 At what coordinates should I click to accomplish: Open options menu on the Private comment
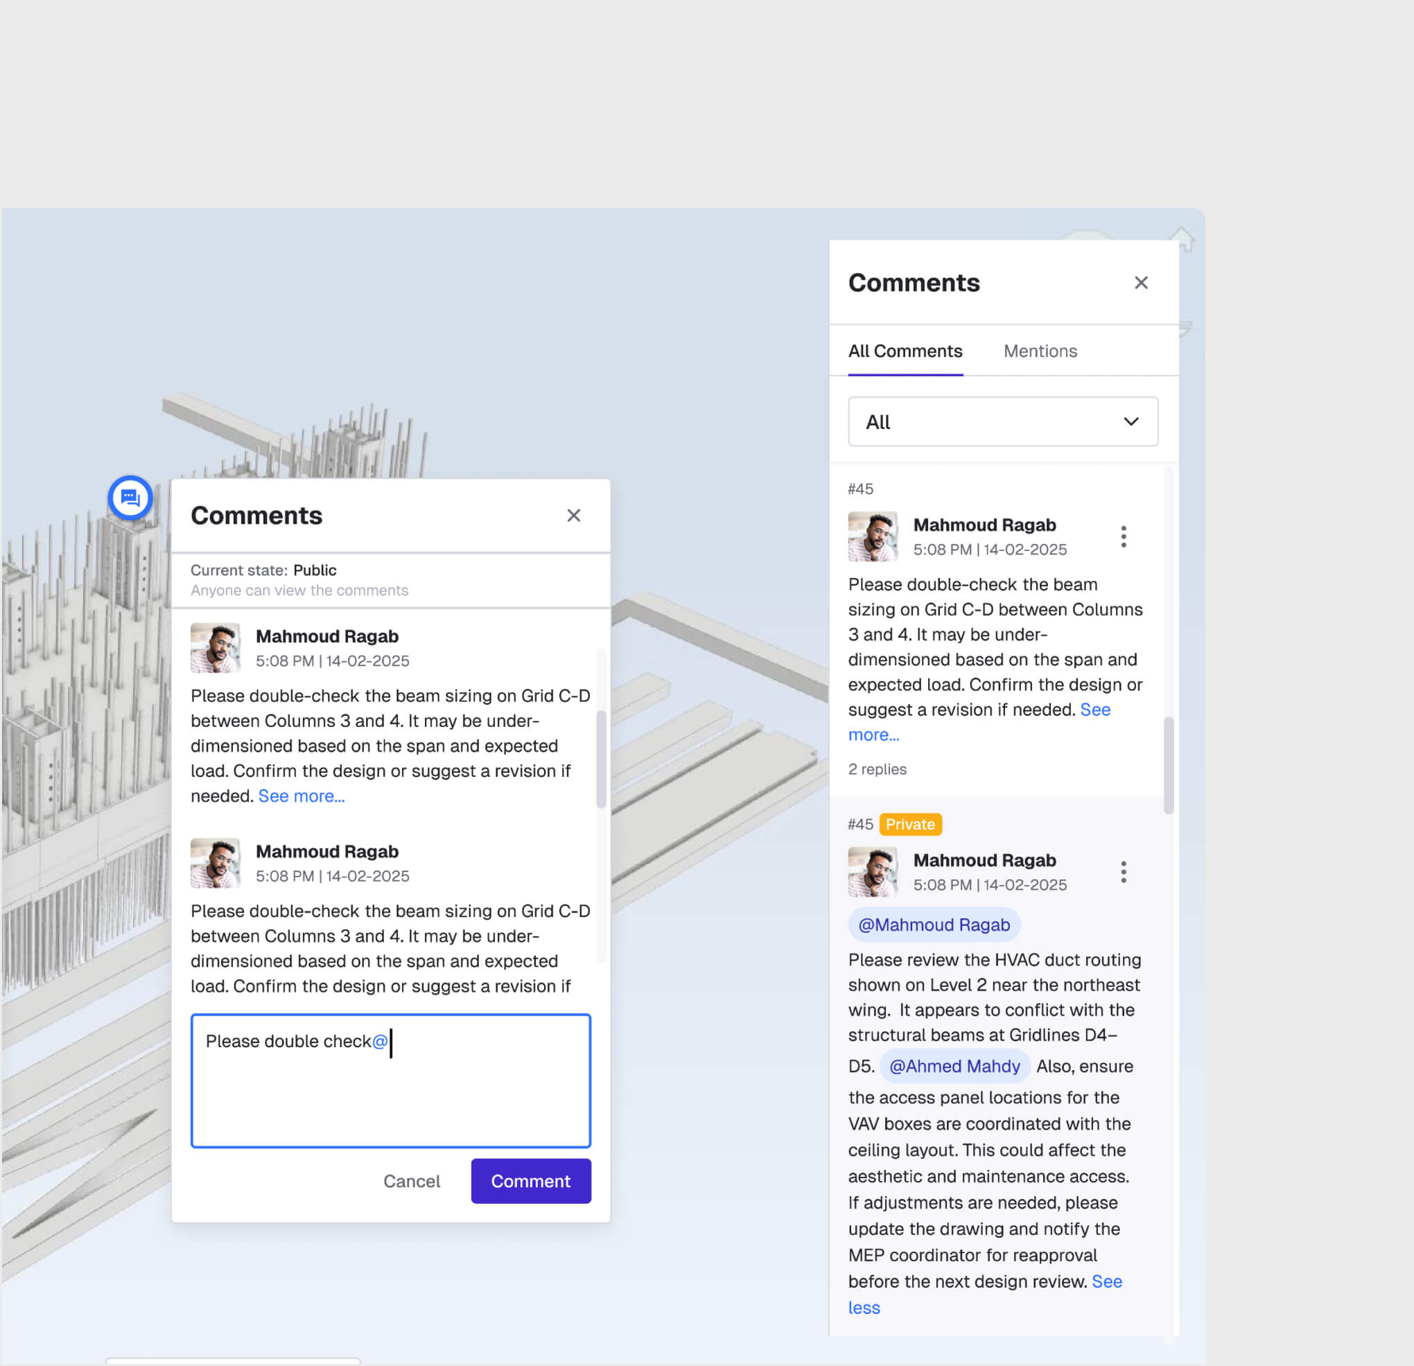click(1124, 872)
